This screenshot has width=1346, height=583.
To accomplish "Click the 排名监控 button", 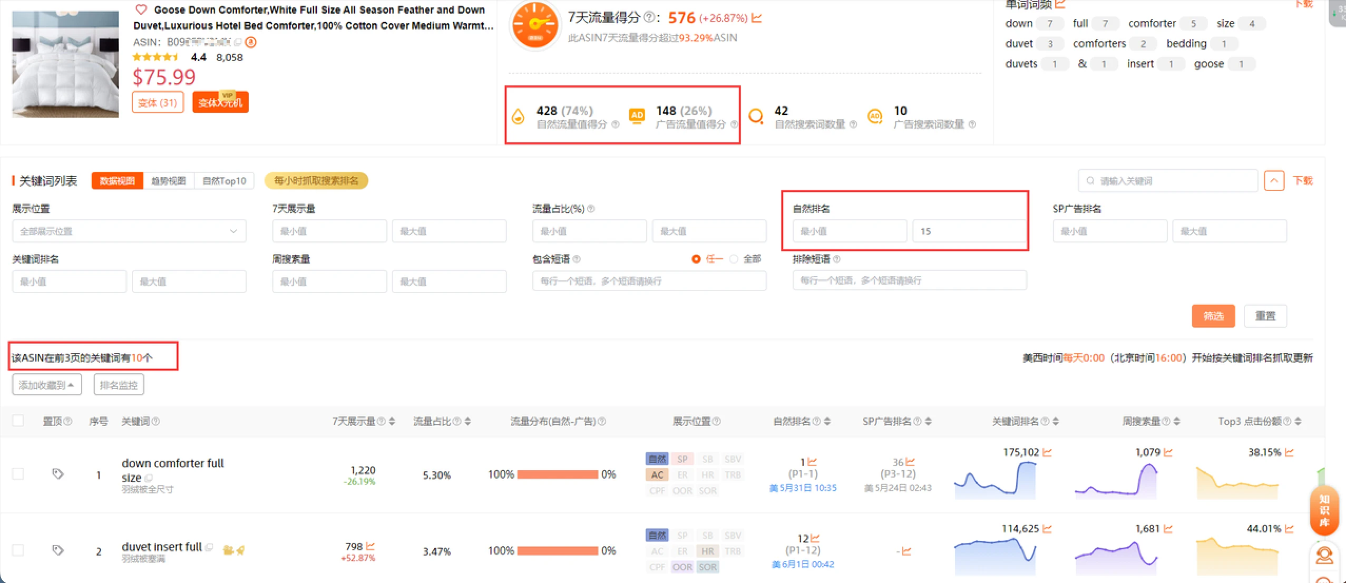I will [119, 385].
